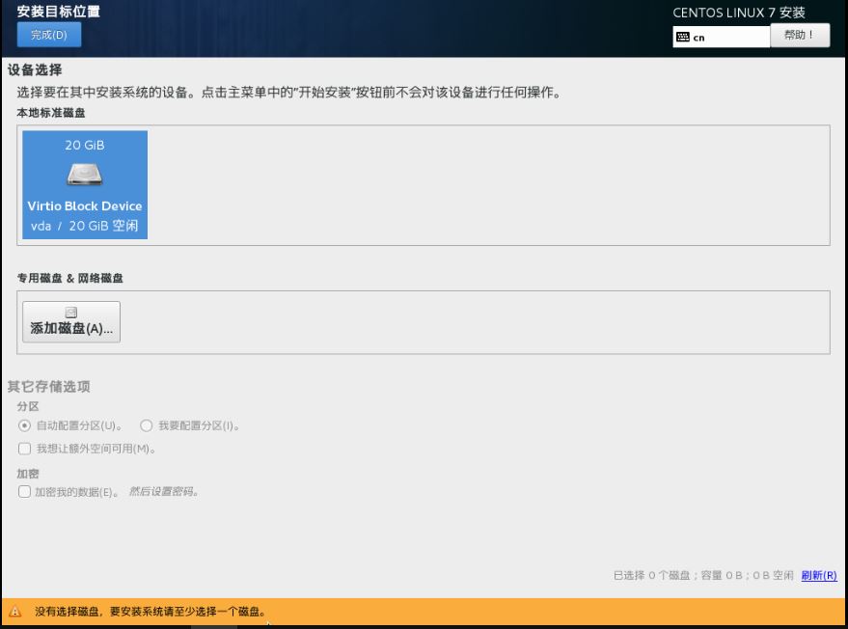Choose 我要配置分区(I) radio option
Screen dimensions: 848x629
[x=189, y=425]
